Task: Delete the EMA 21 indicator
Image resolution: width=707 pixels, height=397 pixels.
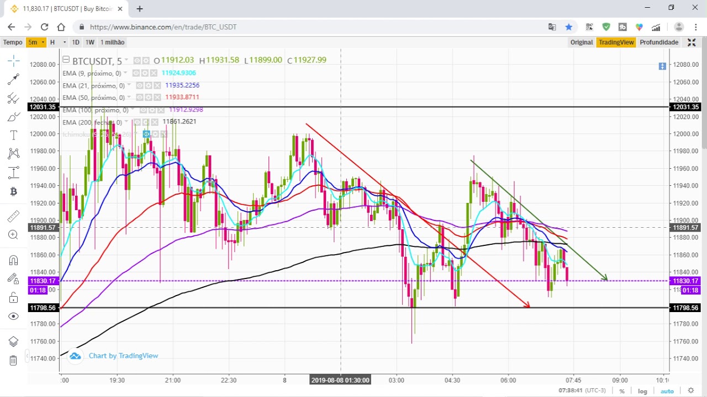Action: tap(157, 85)
